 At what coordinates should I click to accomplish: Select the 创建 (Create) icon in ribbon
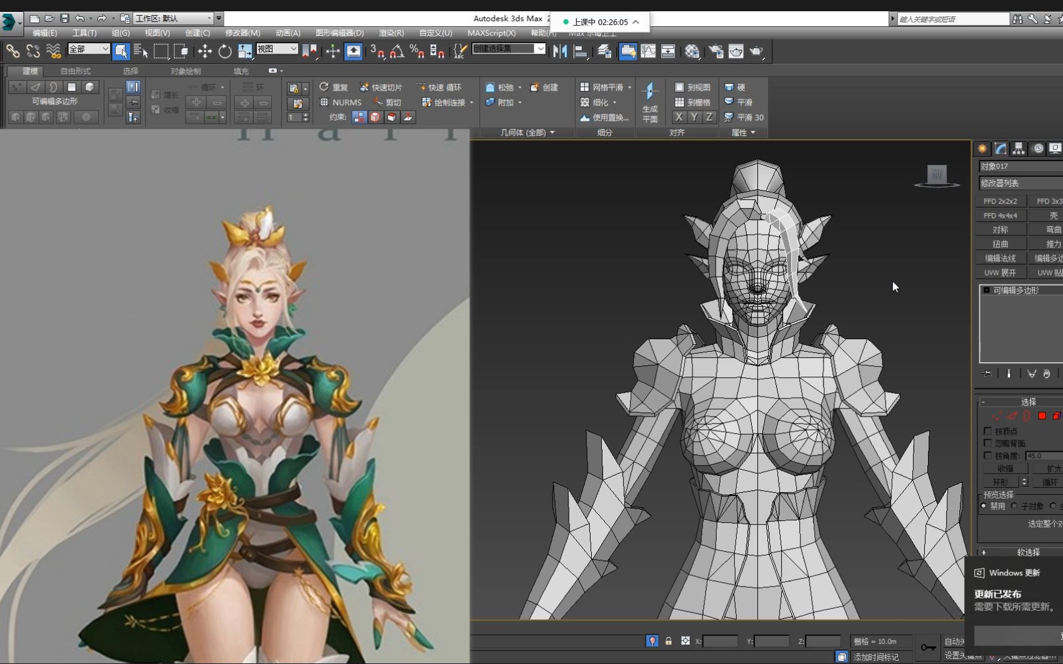click(542, 87)
